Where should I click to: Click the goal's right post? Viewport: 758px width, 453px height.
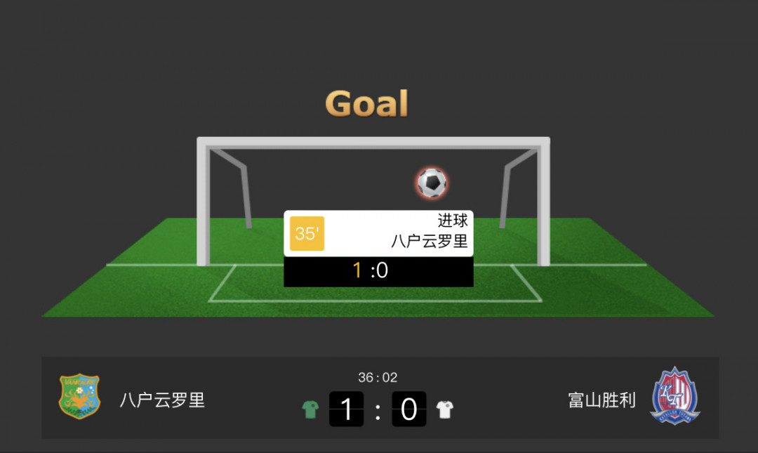pos(543,202)
